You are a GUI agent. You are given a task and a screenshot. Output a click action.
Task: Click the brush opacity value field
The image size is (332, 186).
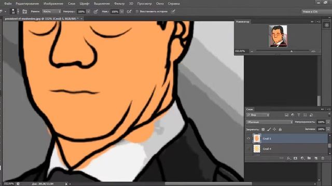81,11
